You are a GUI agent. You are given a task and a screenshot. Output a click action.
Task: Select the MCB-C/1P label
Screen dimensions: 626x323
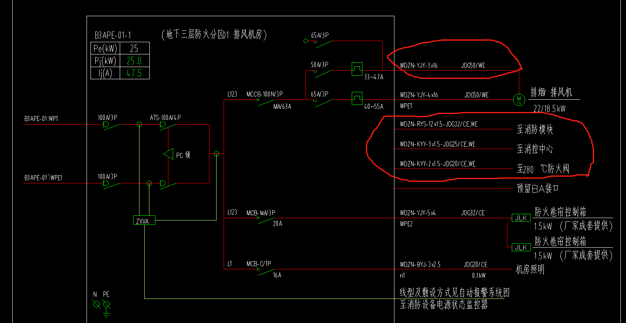click(259, 264)
